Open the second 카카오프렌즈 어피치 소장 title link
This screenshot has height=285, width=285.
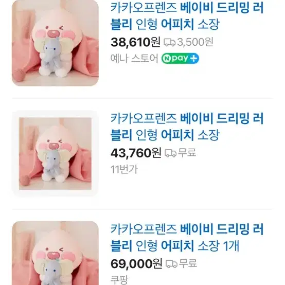click(187, 127)
